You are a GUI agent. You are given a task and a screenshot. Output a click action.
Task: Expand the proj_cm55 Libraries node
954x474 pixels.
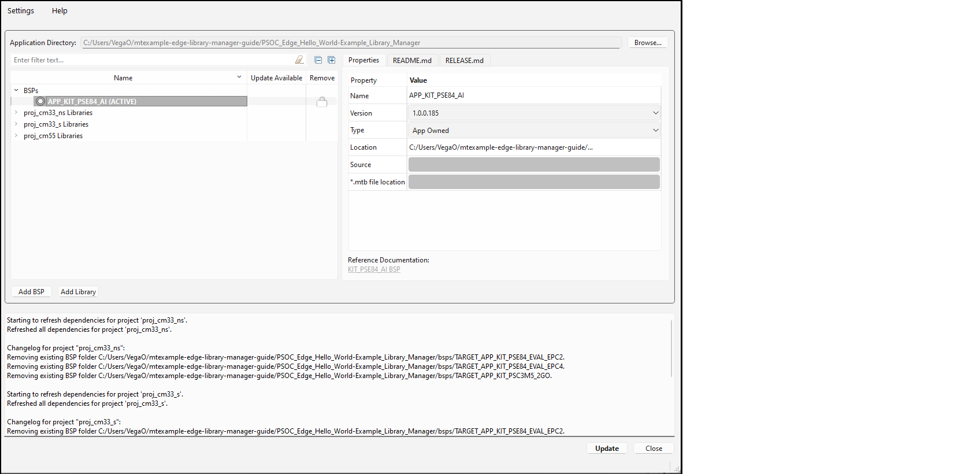pos(16,136)
